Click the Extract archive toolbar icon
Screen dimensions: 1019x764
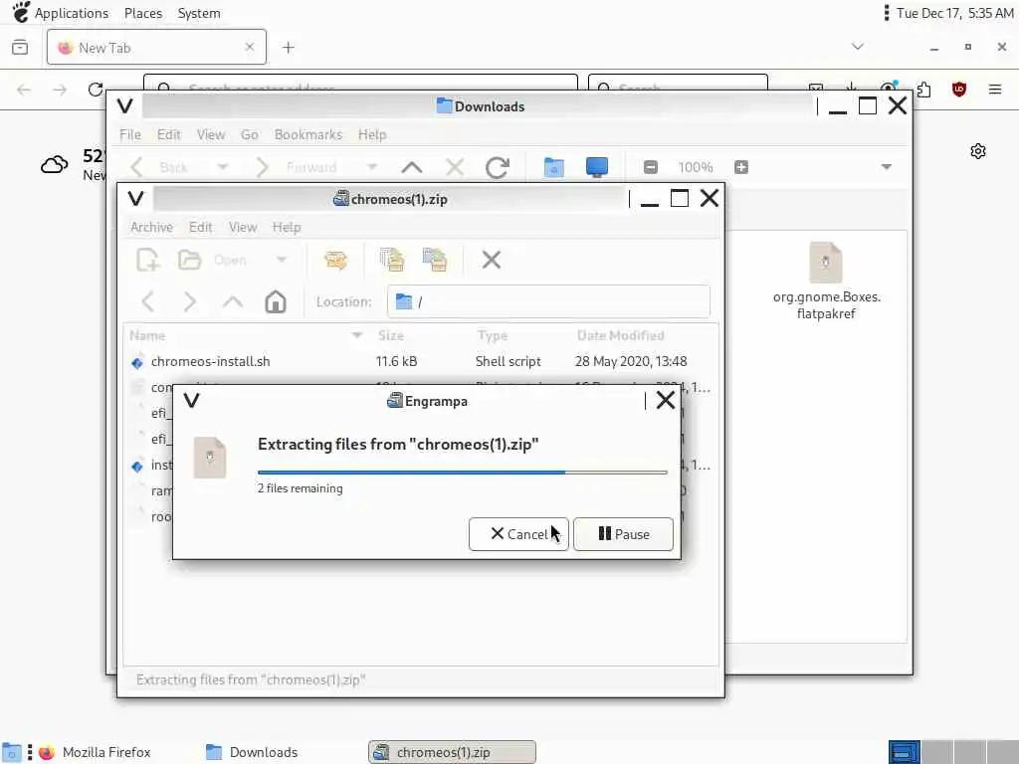(335, 260)
